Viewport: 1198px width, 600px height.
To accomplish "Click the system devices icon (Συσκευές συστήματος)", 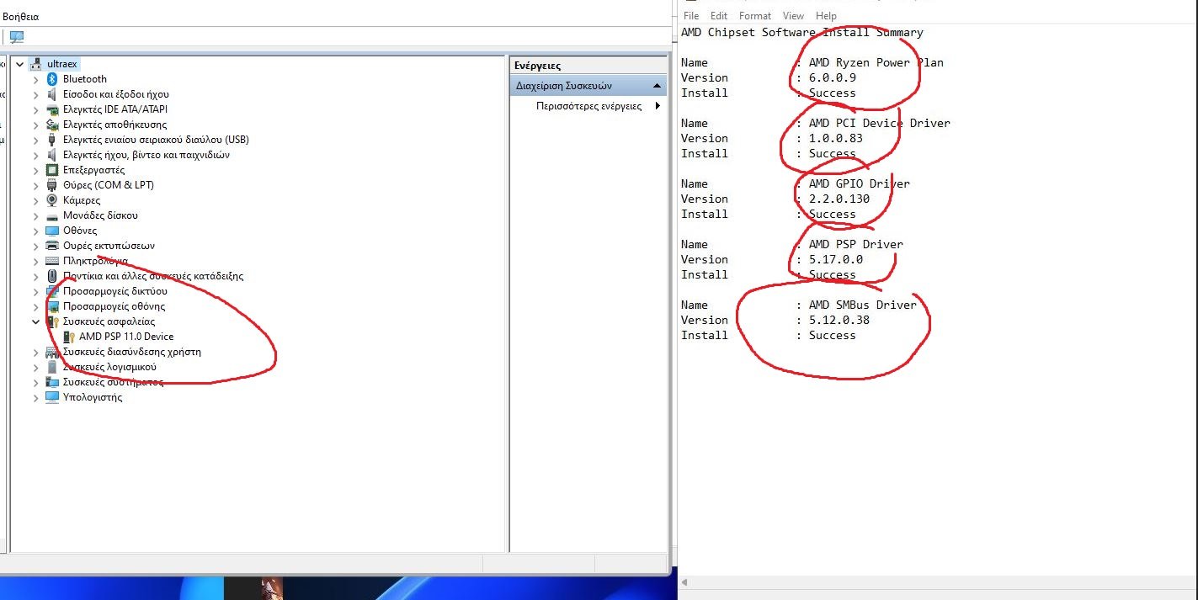I will point(52,382).
